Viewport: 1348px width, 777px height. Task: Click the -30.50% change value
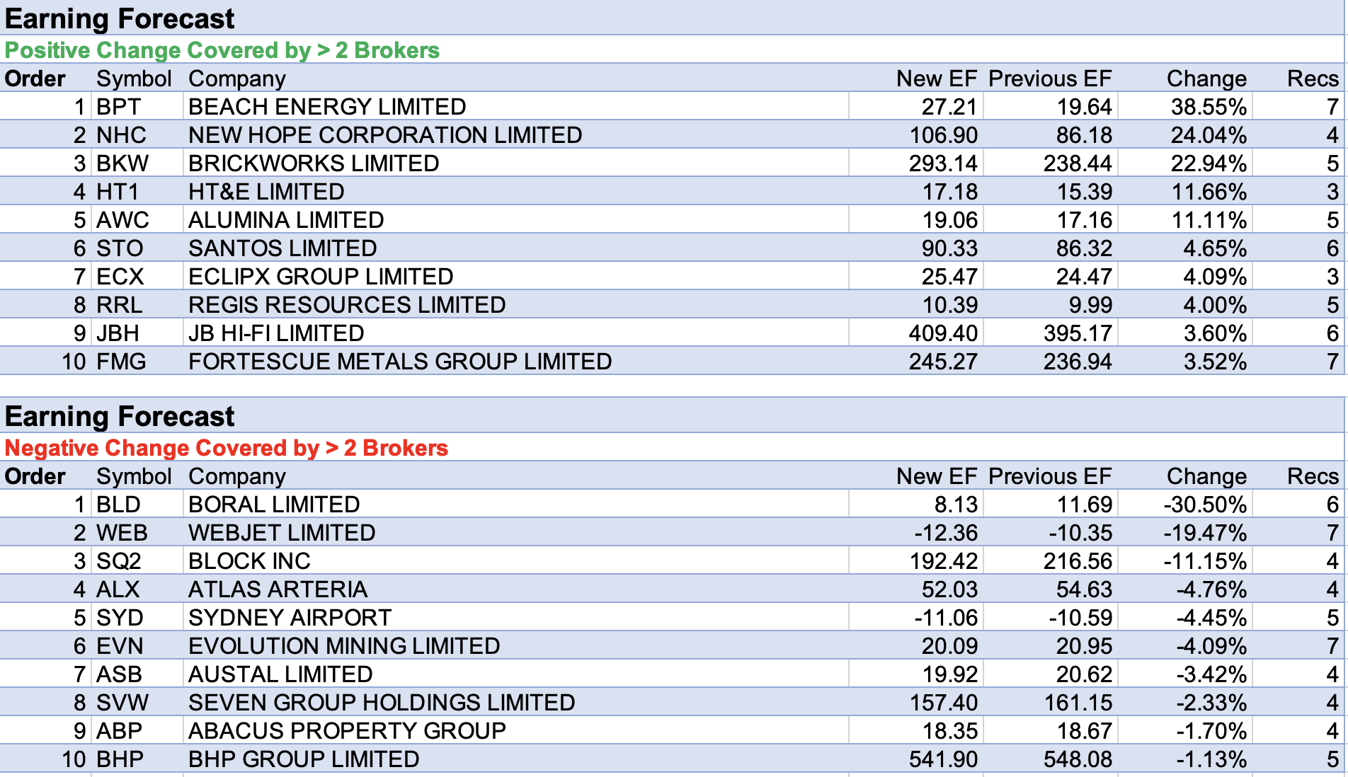pyautogui.click(x=1204, y=505)
